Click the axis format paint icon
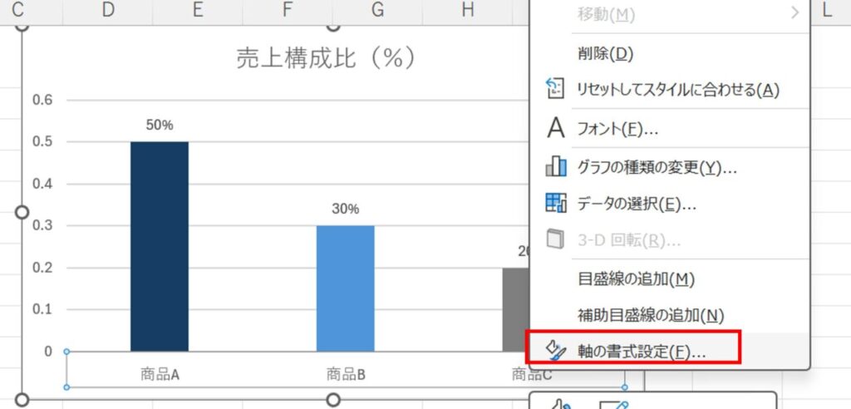 click(556, 352)
